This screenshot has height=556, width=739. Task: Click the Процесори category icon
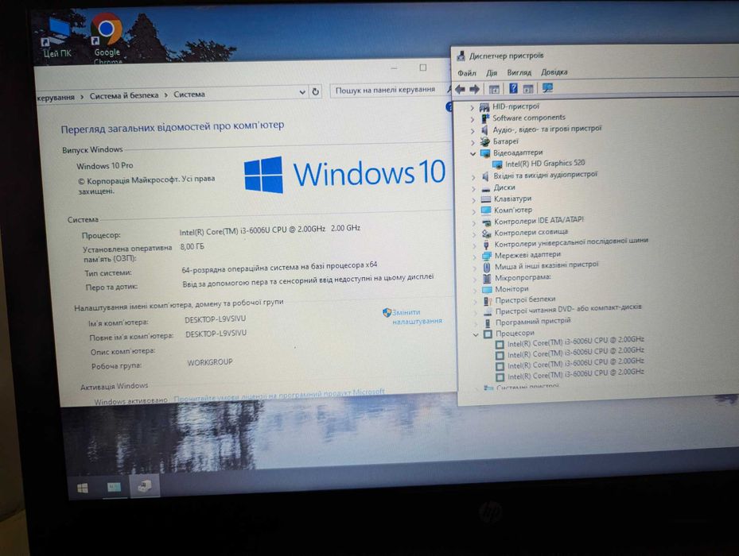point(488,334)
